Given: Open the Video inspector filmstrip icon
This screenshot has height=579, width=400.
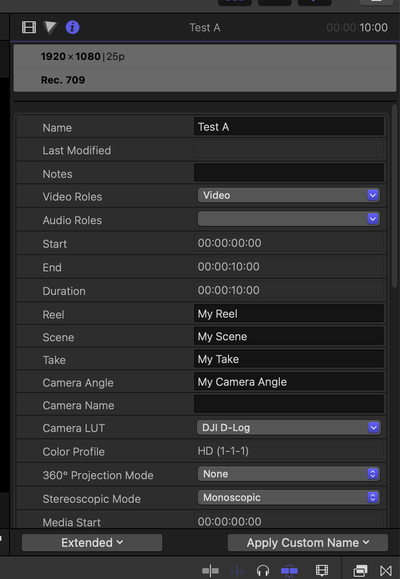Looking at the screenshot, I should pyautogui.click(x=29, y=28).
